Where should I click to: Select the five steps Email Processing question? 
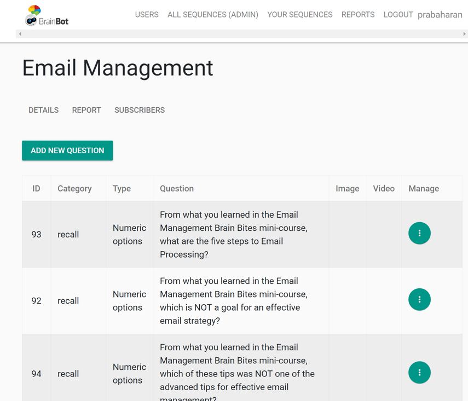[x=234, y=235]
